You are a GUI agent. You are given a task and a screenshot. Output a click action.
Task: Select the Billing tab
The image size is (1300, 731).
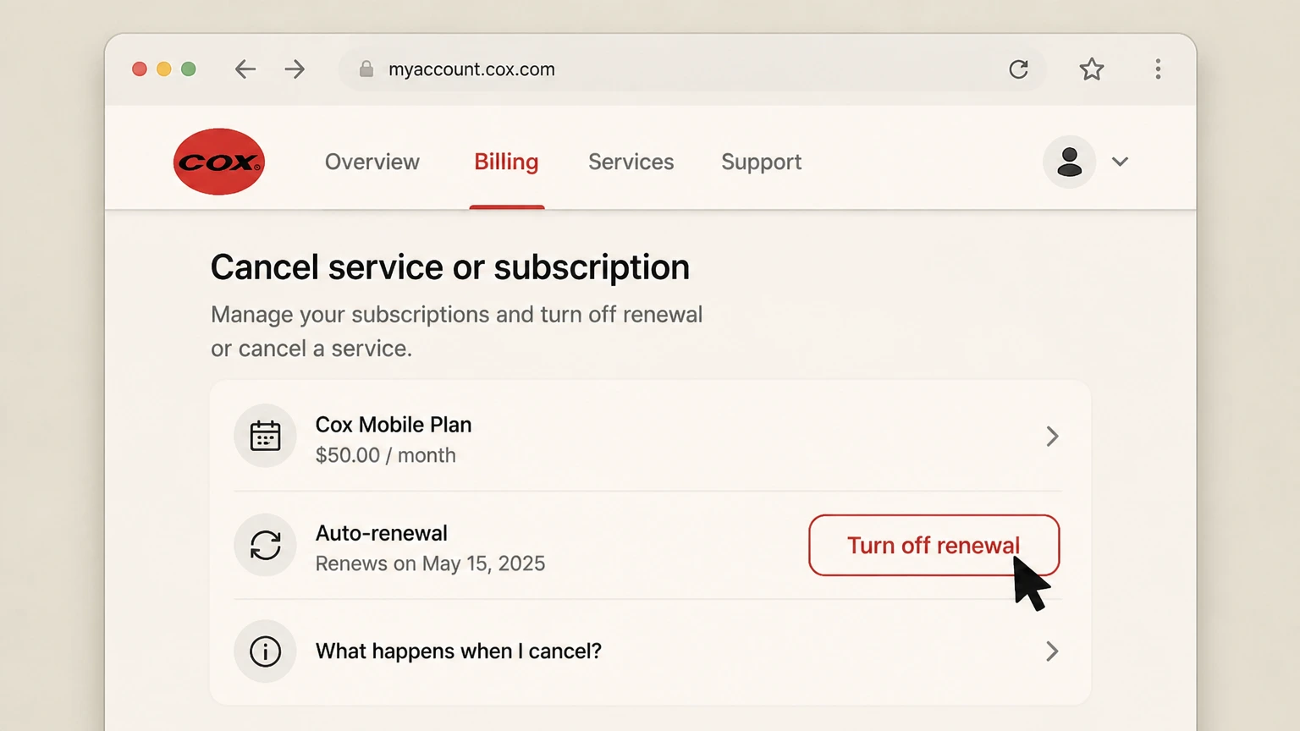click(506, 162)
